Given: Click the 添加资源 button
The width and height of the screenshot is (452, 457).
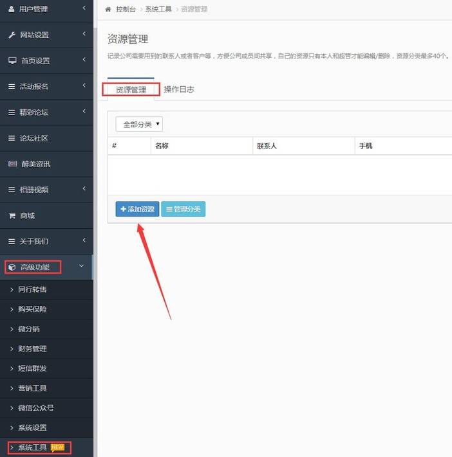Looking at the screenshot, I should click(x=137, y=210).
